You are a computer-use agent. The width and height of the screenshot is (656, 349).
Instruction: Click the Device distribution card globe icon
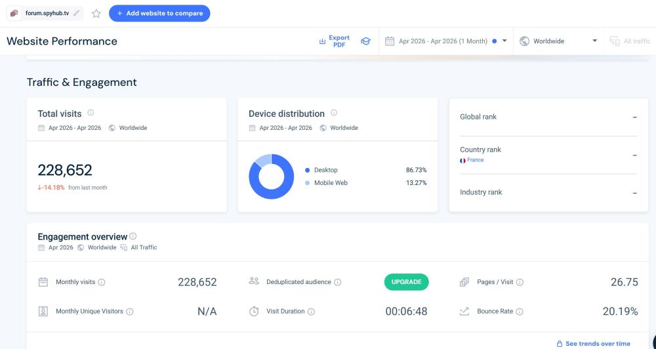point(323,128)
